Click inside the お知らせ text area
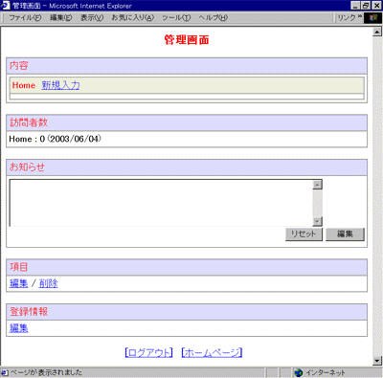The image size is (383, 378). pos(161,203)
